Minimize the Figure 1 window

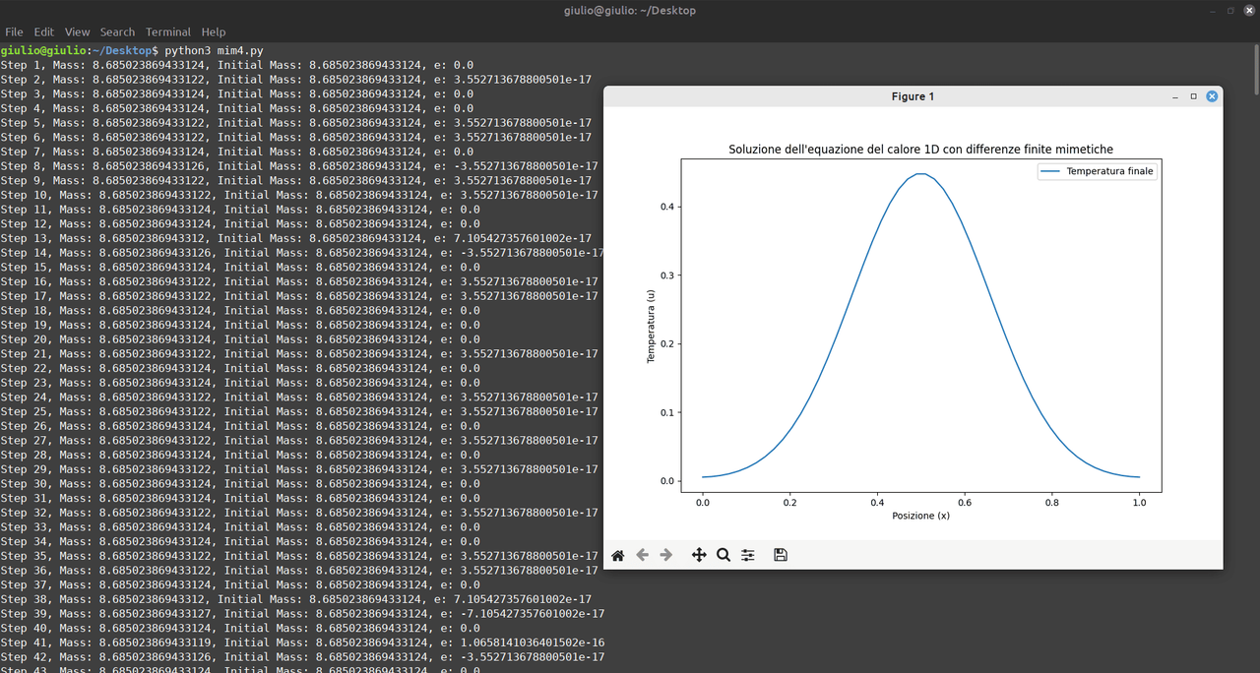click(x=1175, y=96)
